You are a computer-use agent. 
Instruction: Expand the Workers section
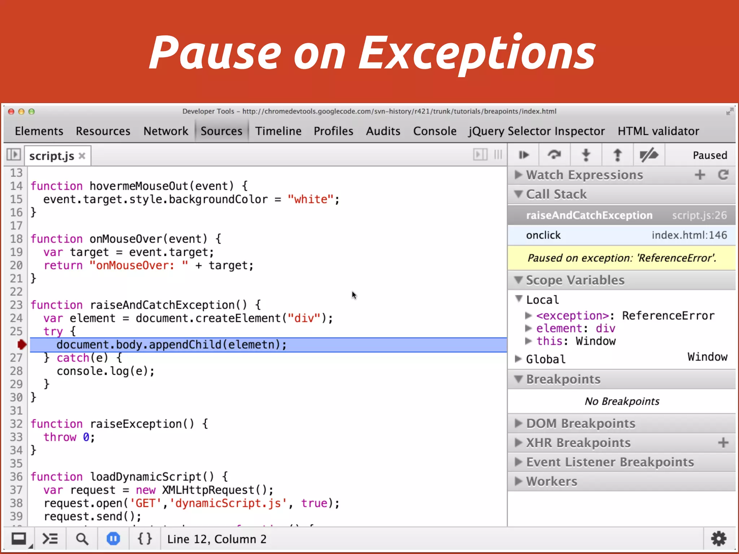[519, 481]
